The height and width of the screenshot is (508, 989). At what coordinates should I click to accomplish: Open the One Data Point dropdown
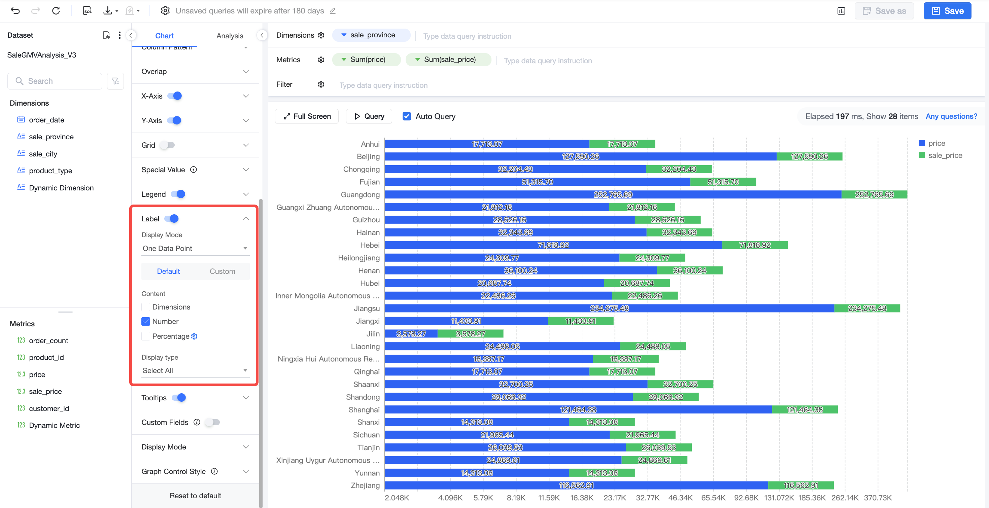click(x=196, y=248)
